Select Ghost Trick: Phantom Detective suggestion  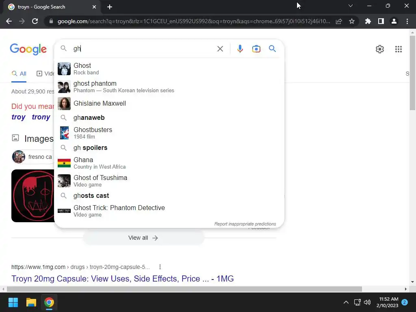169,211
